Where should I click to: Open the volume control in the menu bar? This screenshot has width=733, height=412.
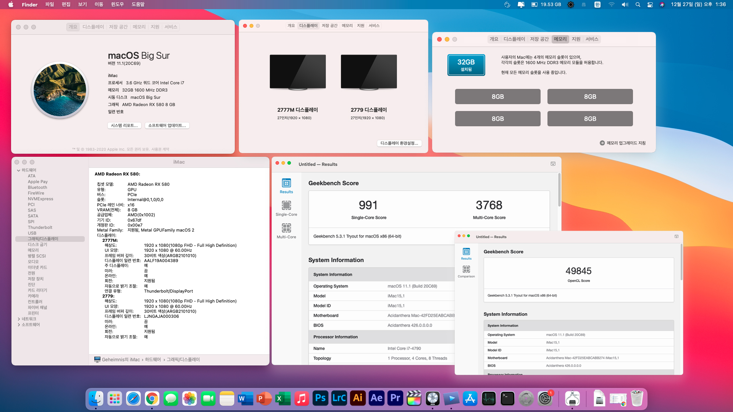coord(625,5)
